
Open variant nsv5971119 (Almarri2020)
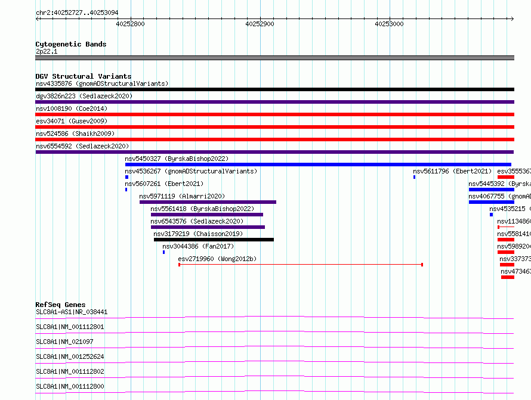pos(182,196)
